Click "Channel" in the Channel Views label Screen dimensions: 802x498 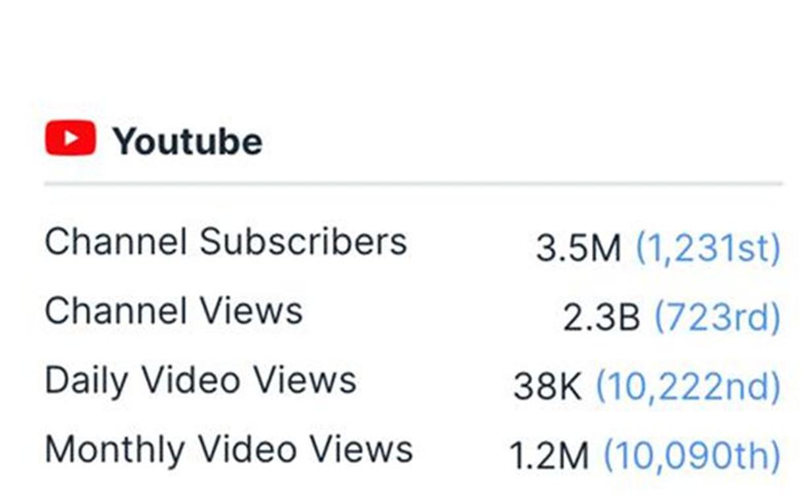[x=116, y=311]
